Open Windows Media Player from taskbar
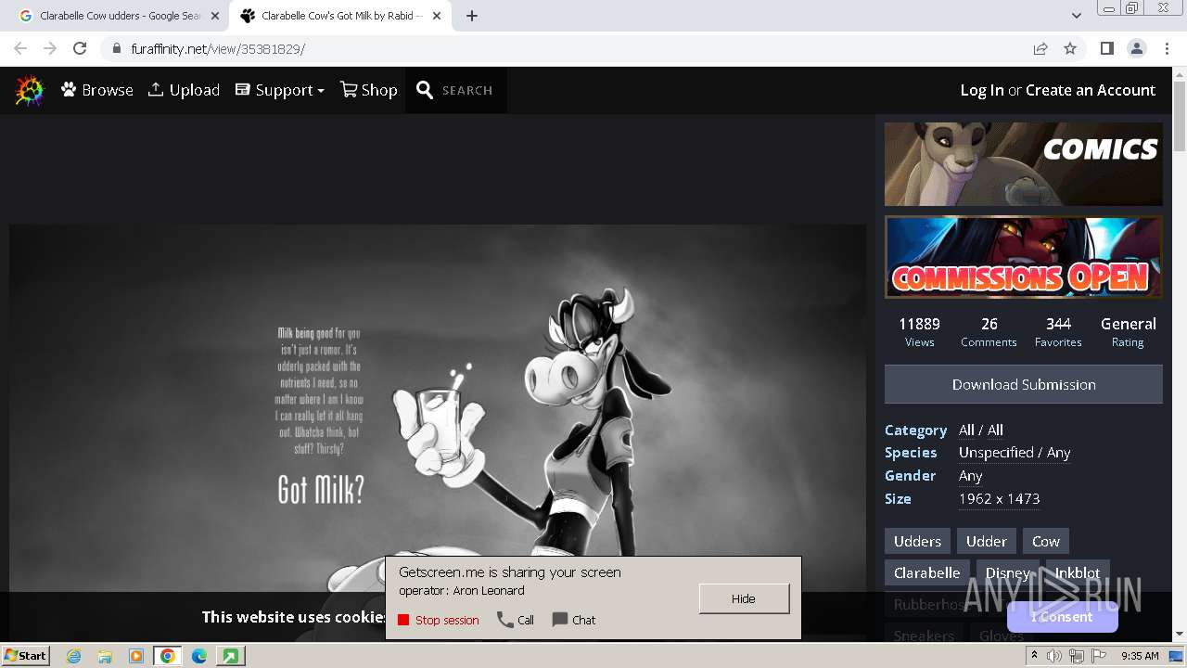 tap(136, 656)
